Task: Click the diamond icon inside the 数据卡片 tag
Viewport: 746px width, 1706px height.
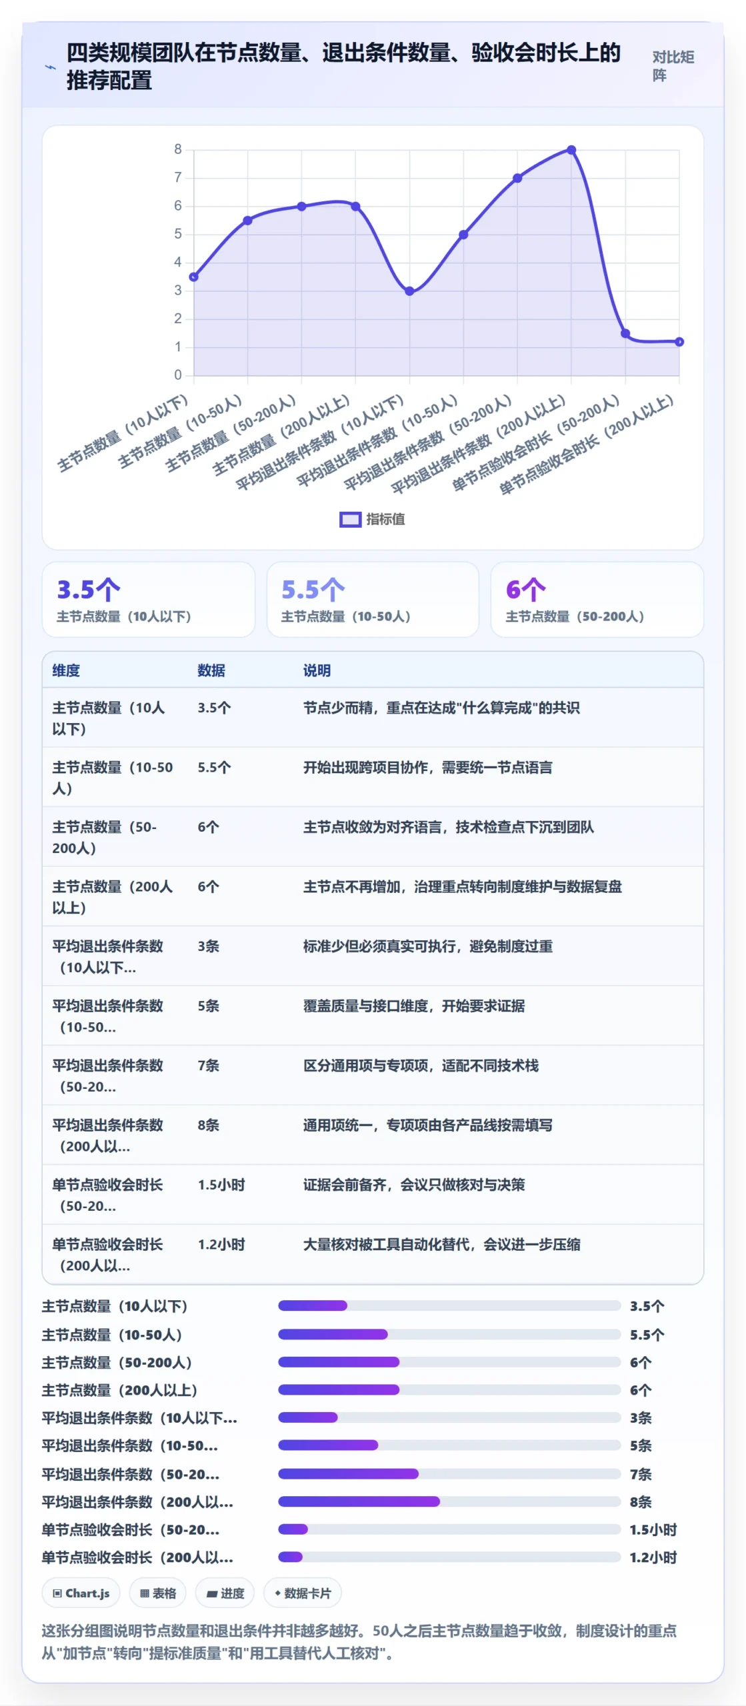Action: 277,1593
